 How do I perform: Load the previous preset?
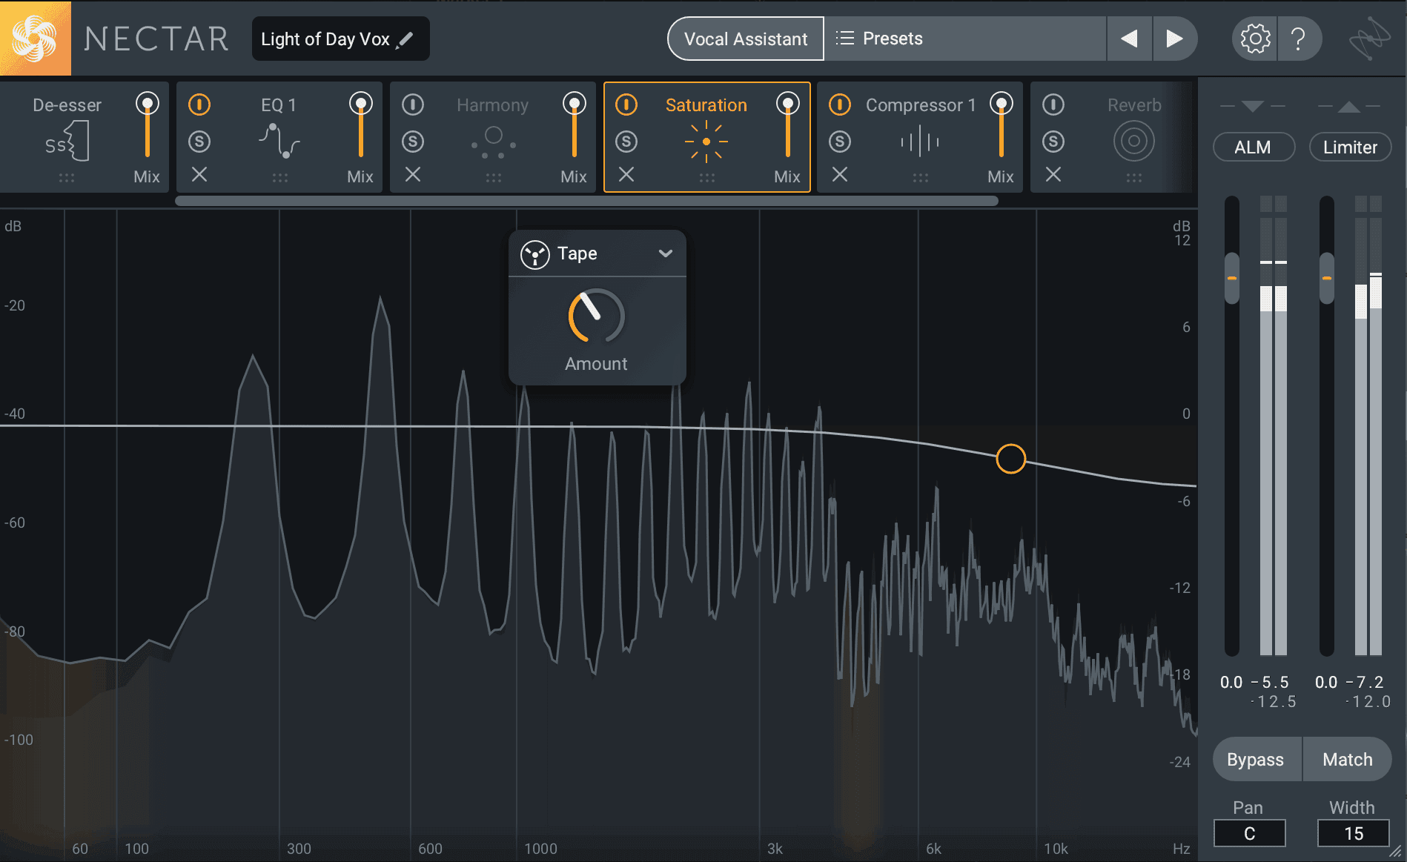pyautogui.click(x=1129, y=39)
